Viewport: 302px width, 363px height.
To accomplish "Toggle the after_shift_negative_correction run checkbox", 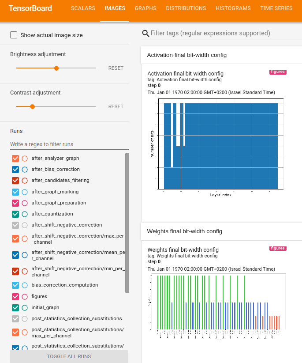I will (15, 225).
